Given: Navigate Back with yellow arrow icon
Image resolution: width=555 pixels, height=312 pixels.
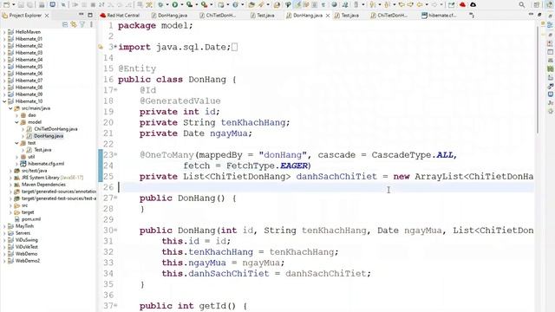Looking at the screenshot, I should point(420,4).
